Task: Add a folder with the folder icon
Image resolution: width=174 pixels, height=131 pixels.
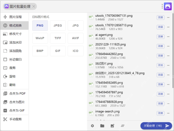Action: point(102,126)
